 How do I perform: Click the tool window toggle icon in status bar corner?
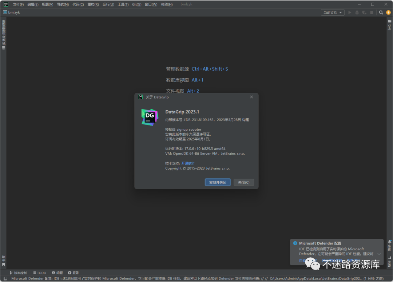pos(5,278)
